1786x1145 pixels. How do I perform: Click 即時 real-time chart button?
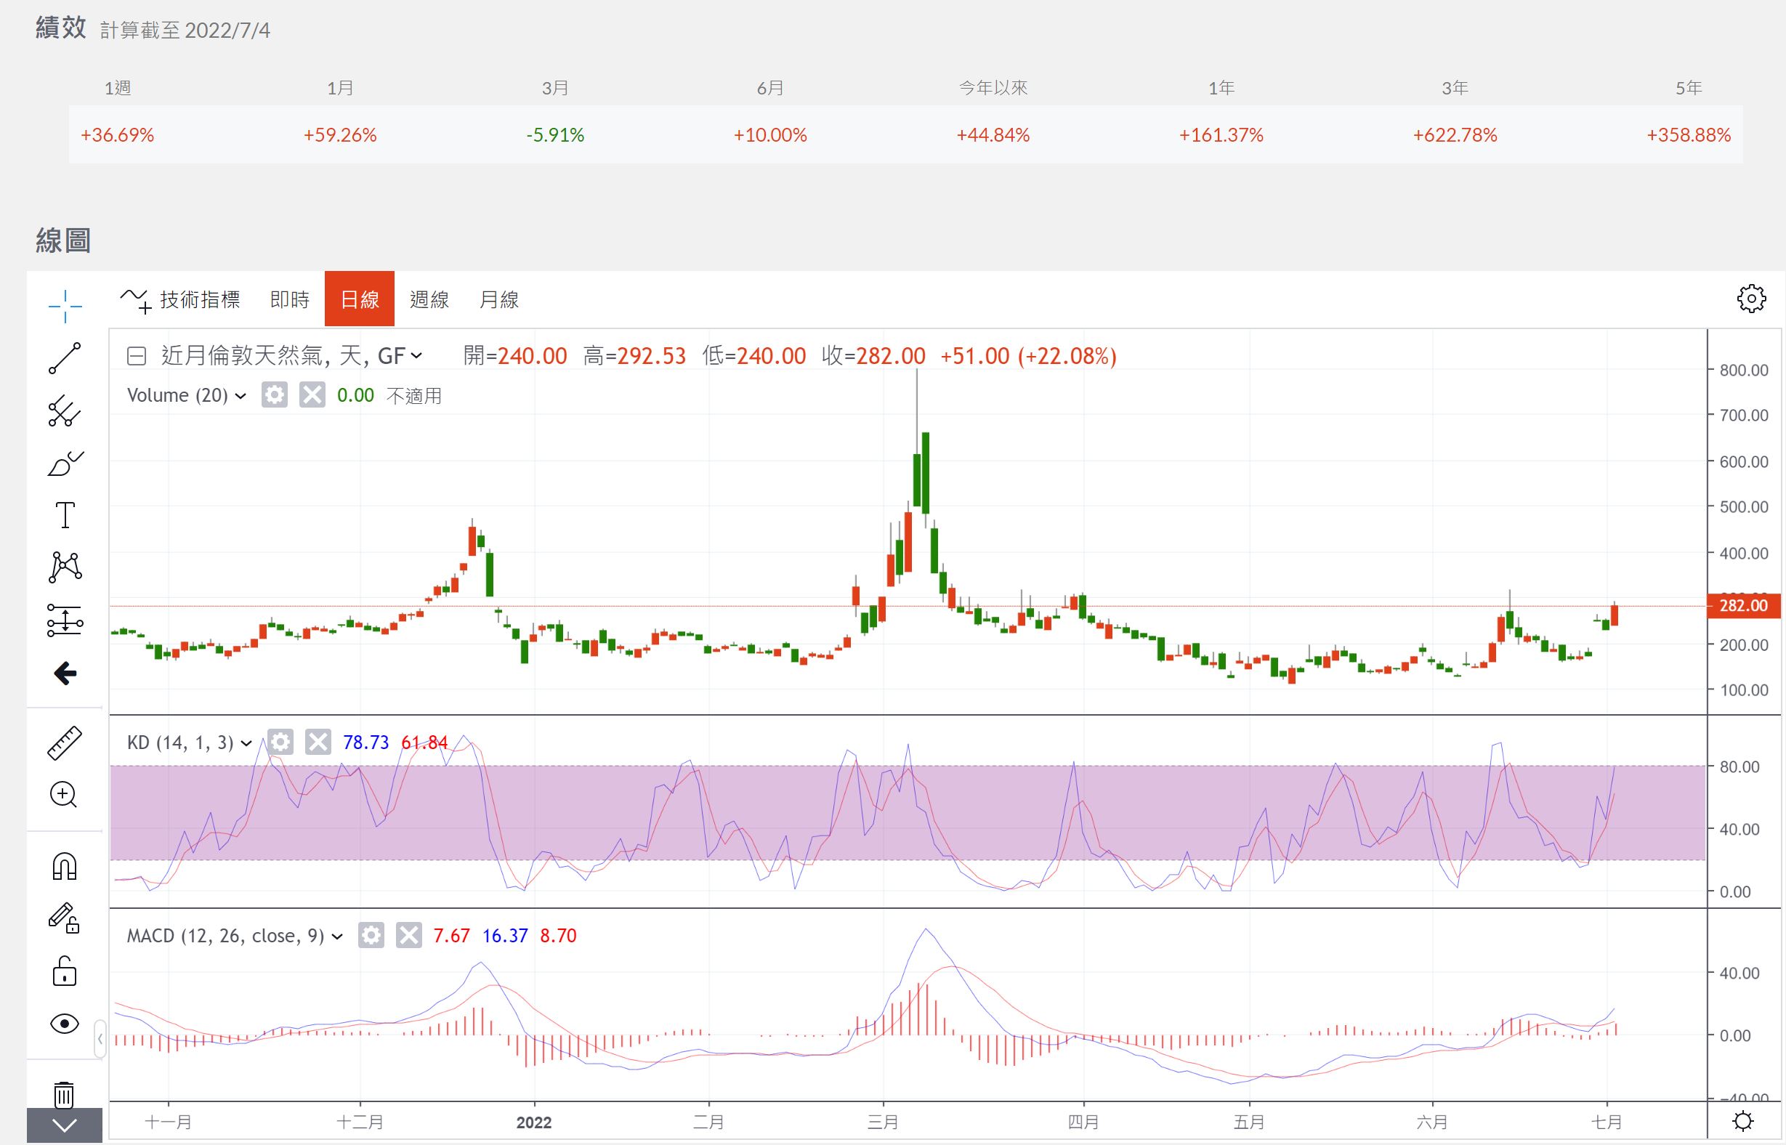coord(289,299)
